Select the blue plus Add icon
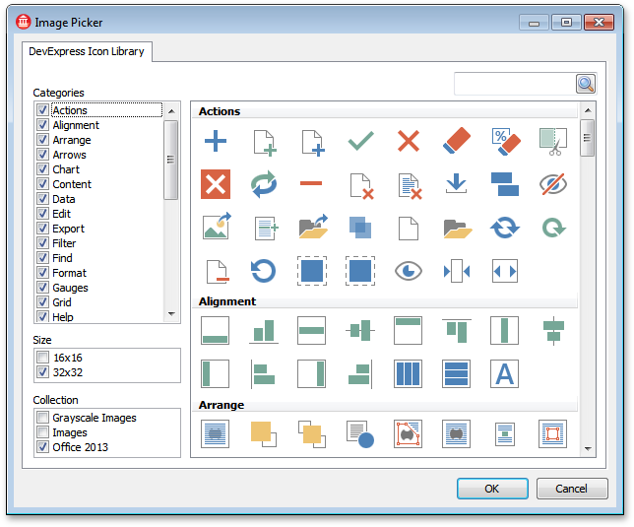634x527 pixels. [x=215, y=141]
